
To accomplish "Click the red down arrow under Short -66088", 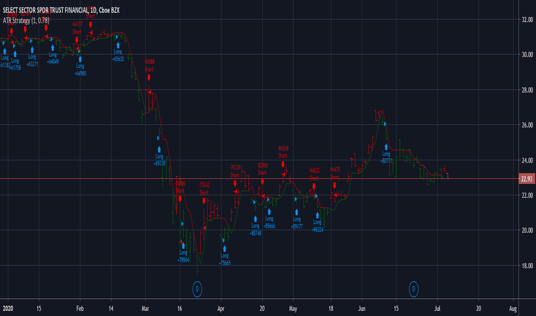I will (149, 78).
